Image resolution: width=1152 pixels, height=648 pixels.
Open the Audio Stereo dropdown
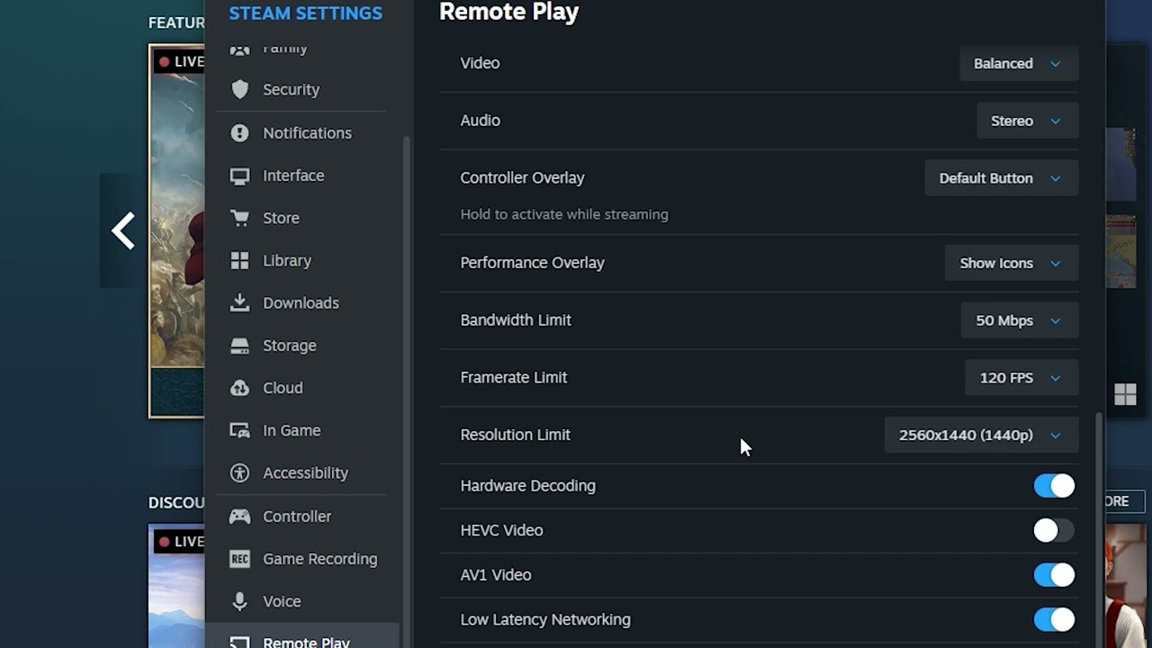[x=1027, y=121]
